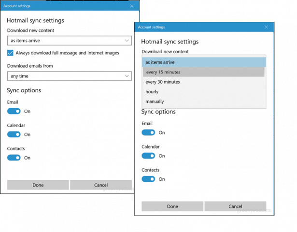
Task: Open Download emails from 'any time' dropdown
Action: [70, 76]
